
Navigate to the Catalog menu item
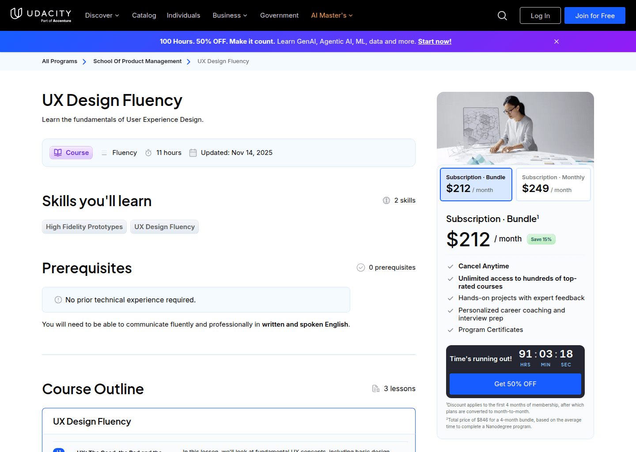tap(144, 15)
